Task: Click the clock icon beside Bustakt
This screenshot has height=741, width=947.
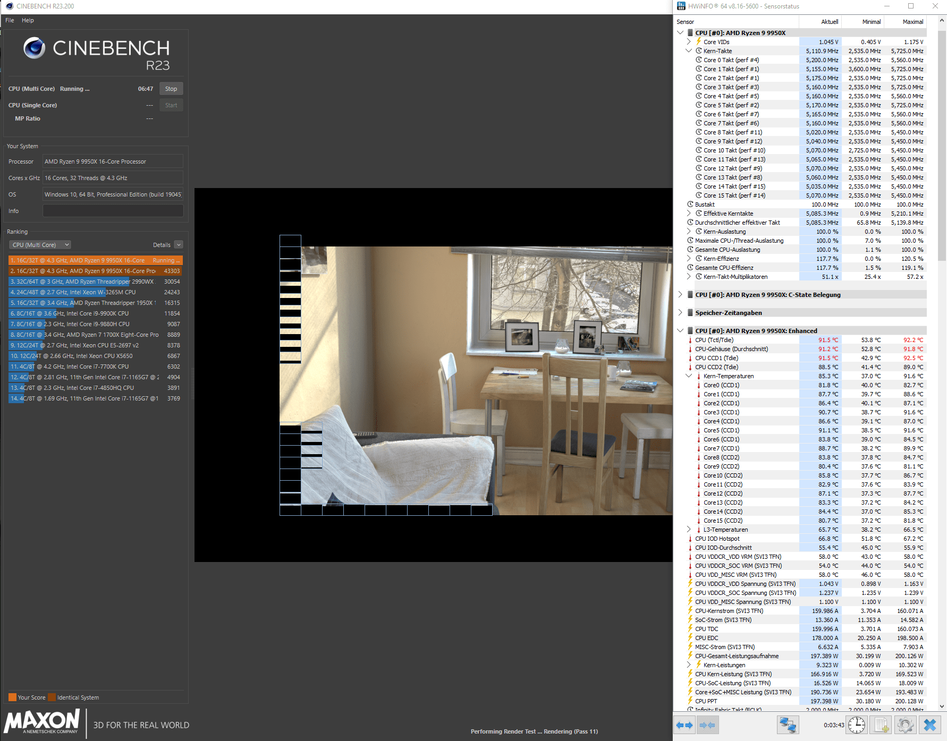Action: [x=690, y=205]
